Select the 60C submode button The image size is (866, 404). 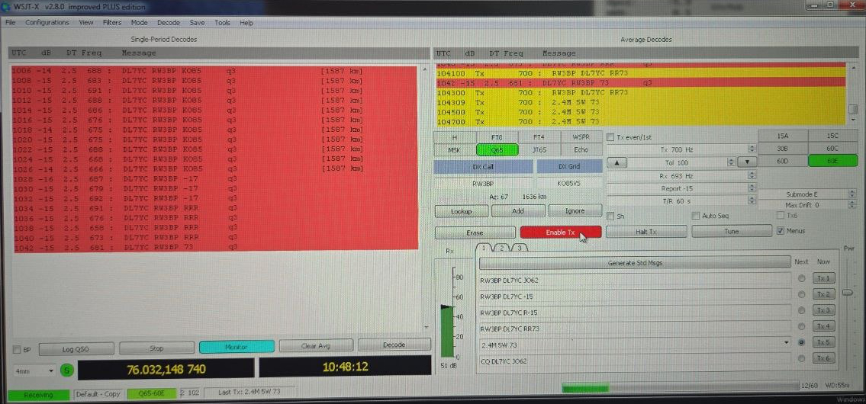[832, 149]
